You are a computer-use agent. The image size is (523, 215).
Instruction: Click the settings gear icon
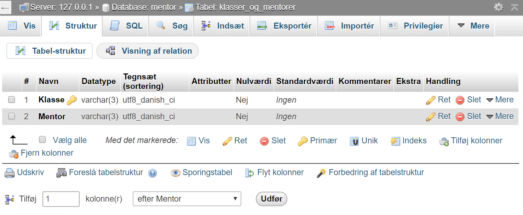click(499, 7)
